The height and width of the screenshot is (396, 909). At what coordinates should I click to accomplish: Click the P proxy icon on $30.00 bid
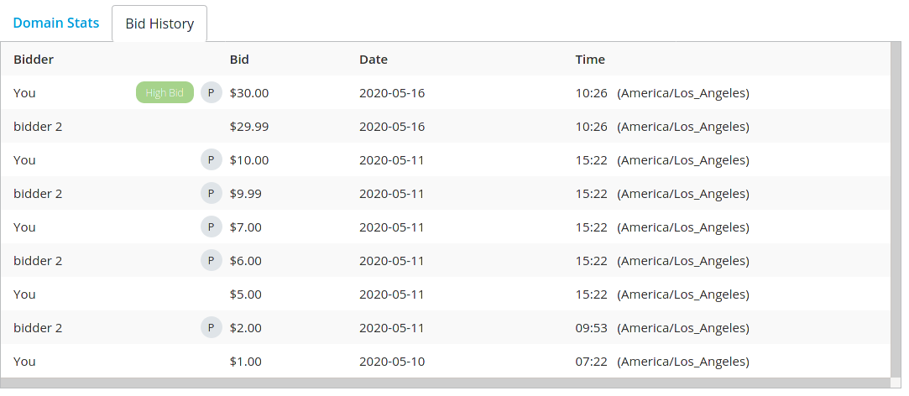pos(212,93)
